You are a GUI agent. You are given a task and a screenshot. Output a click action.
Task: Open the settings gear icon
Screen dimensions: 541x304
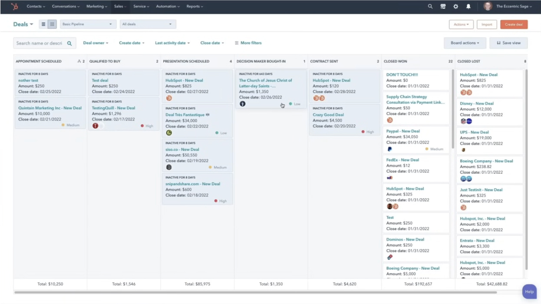tap(455, 7)
